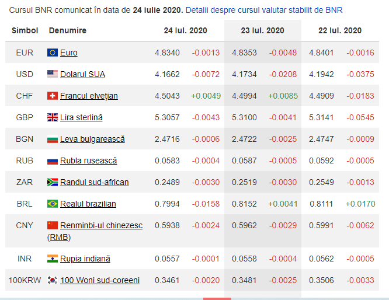This screenshot has height=300, width=389.
Task: Click the European Union flag icon
Action: pos(53,53)
